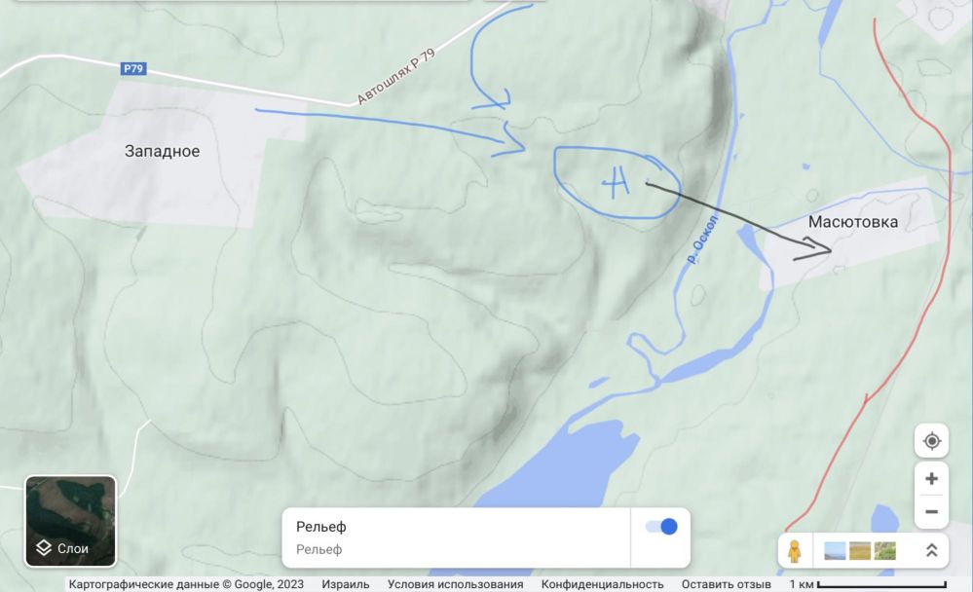Viewport: 973px width, 592px height.
Task: Zoom in with the plus button
Action: tap(931, 478)
